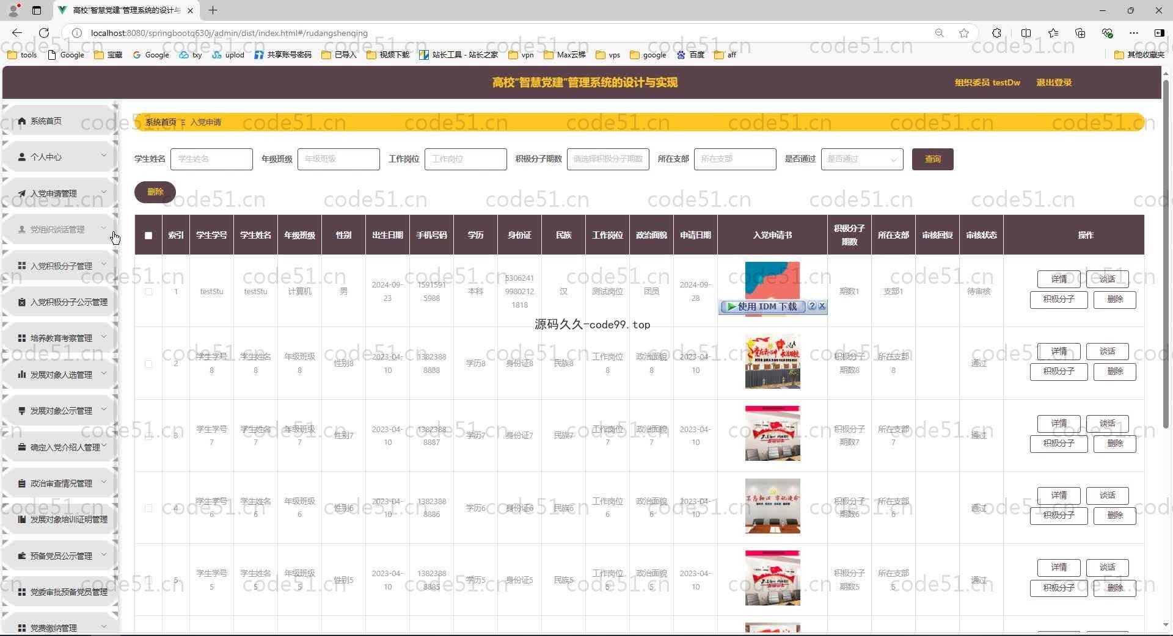Image resolution: width=1173 pixels, height=636 pixels.
Task: Open 党费缴纳管理 sidebar menu
Action: [59, 627]
